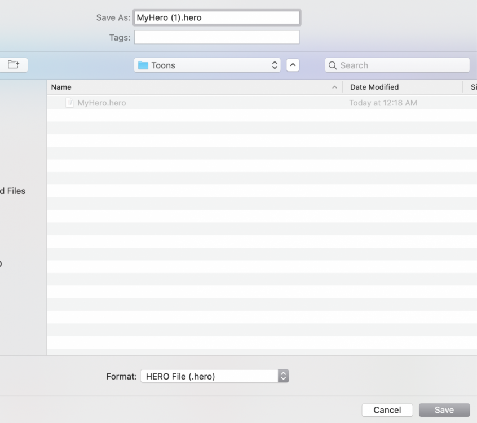Click the sort arrow in Name column
Screen dimensions: 477x423
pyautogui.click(x=335, y=87)
